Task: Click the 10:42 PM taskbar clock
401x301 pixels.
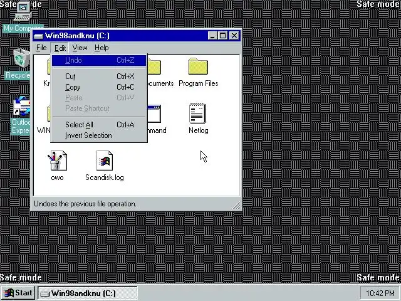Action: tap(380, 293)
